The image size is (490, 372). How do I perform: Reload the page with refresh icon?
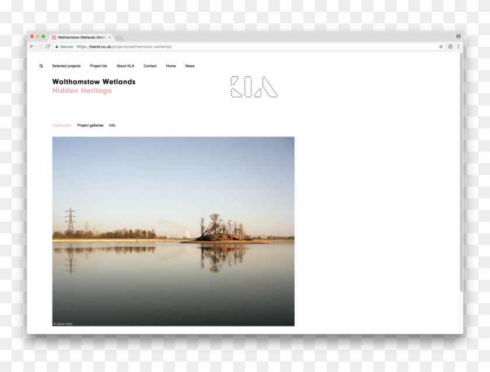pyautogui.click(x=48, y=47)
